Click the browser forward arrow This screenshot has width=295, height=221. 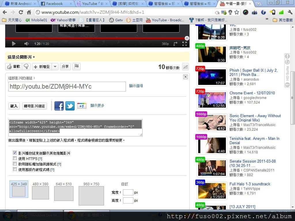point(13,12)
